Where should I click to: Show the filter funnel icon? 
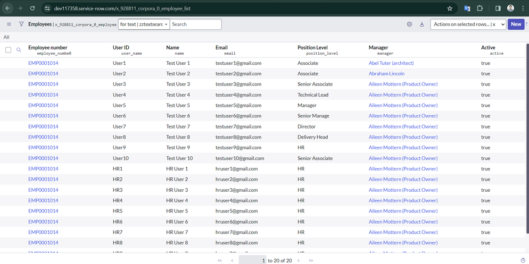tap(21, 24)
